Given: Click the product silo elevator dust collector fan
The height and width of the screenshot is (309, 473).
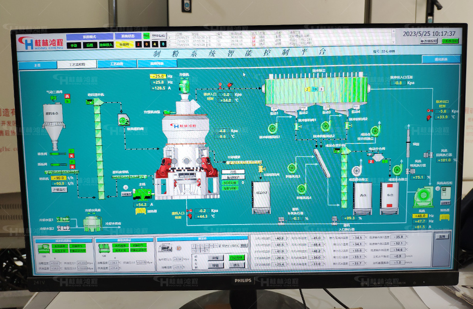Looking at the screenshot, I should point(376,130).
